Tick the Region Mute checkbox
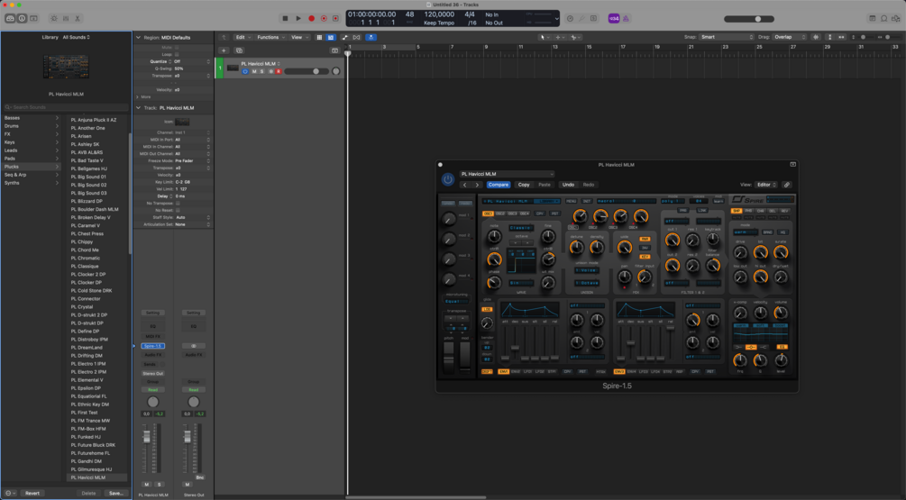906x500 pixels. click(177, 48)
